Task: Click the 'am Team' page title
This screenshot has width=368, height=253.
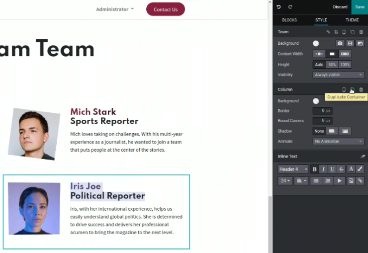Action: [47, 49]
